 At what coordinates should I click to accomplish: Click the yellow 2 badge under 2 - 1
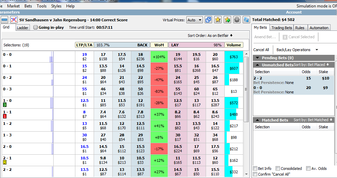4,162
